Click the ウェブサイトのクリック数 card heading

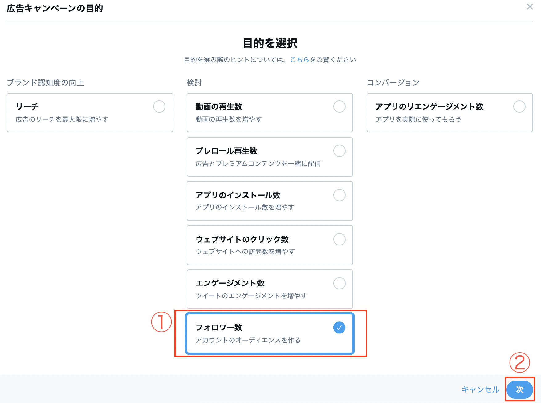[x=242, y=239]
